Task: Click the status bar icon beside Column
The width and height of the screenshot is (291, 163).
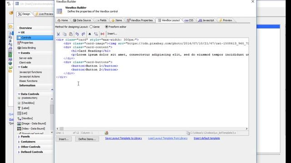Action: tap(106, 133)
